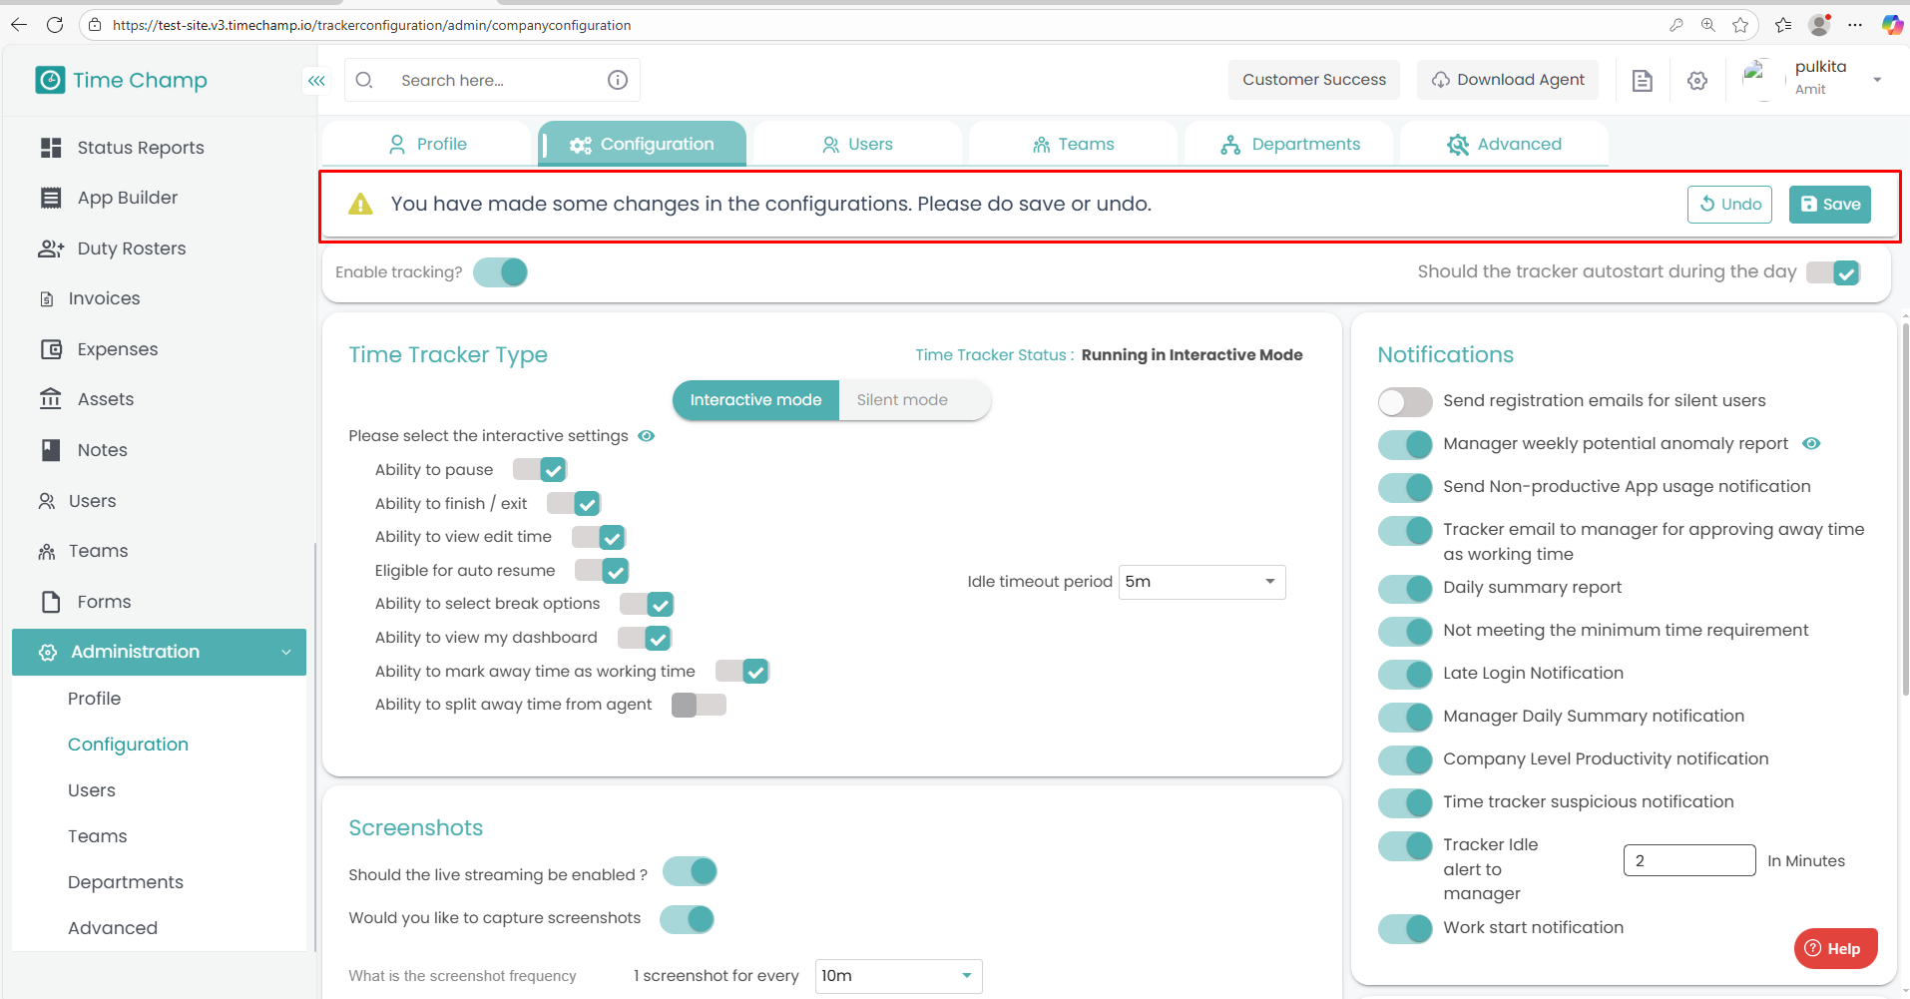The image size is (1910, 999).
Task: Open the document icon in header
Action: (1642, 81)
